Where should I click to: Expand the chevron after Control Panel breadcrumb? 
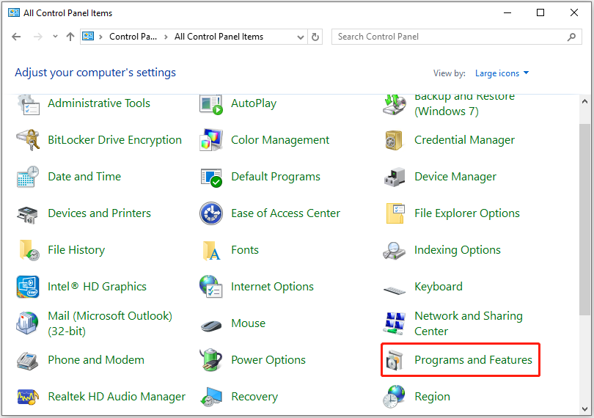click(x=166, y=37)
